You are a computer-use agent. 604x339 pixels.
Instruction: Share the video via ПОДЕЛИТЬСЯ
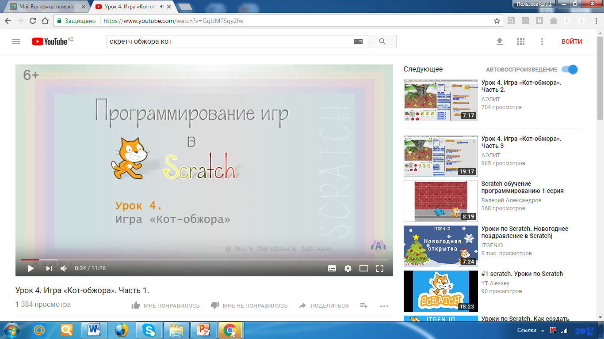coord(324,305)
